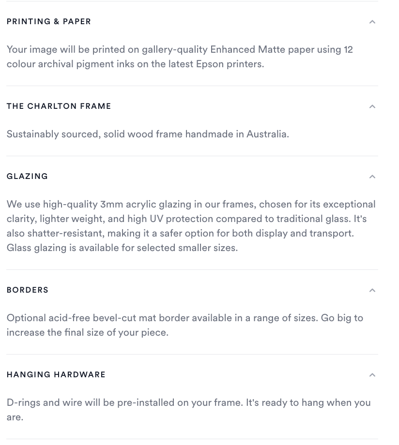Click THE CHARLTON FRAME heading

pyautogui.click(x=59, y=106)
